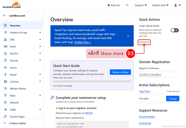Screen dimensions: 186x128
Task: Toggle Under Attack Mode switch
Action: click(x=175, y=30)
